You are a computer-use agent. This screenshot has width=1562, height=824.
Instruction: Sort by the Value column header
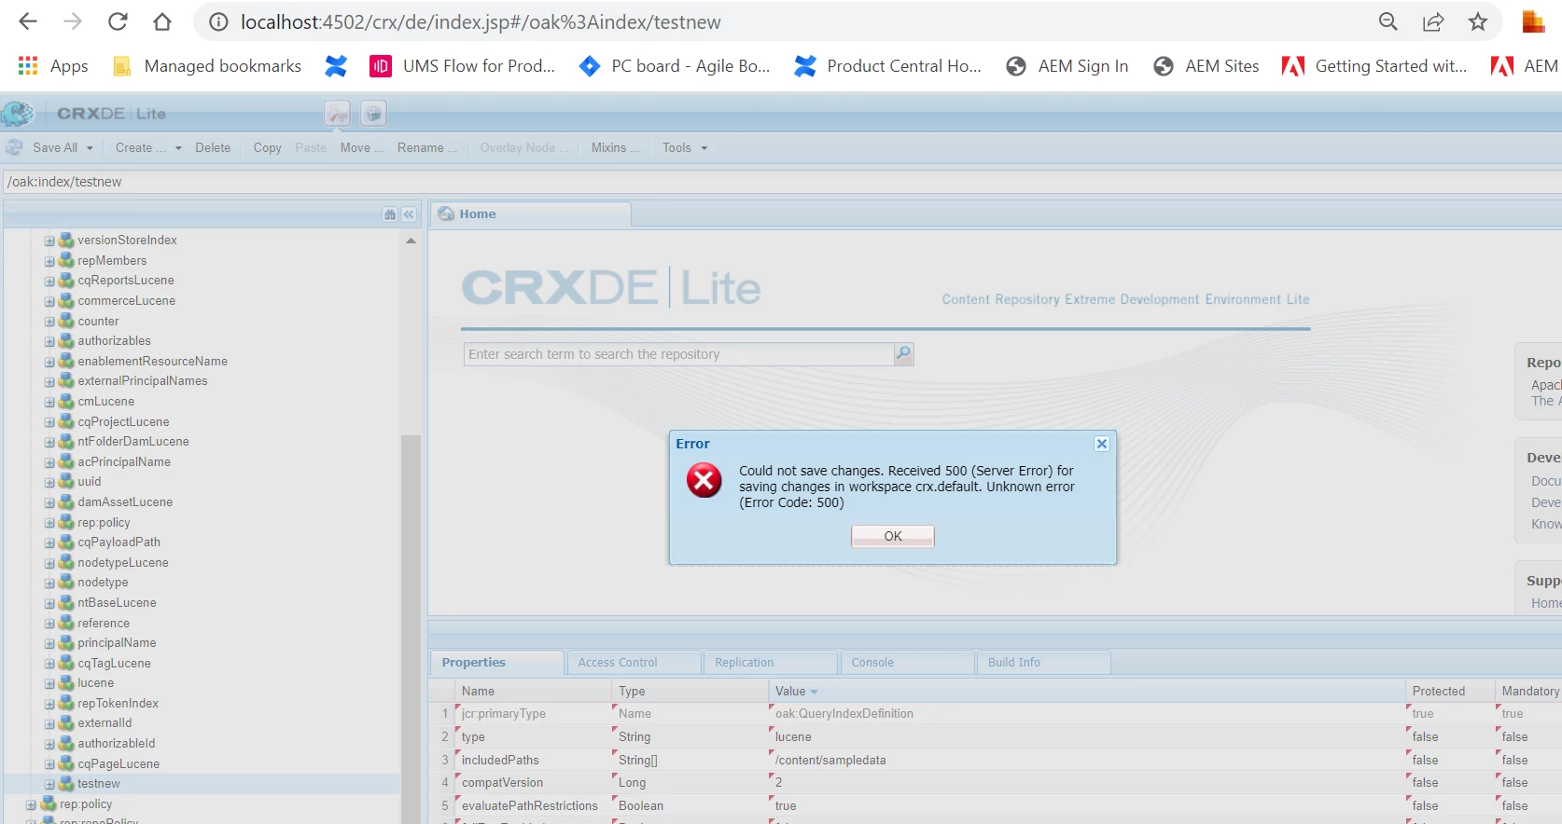pos(1086,691)
